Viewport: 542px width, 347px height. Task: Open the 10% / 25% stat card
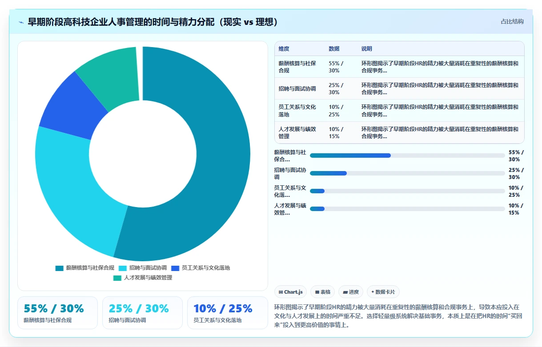point(227,313)
